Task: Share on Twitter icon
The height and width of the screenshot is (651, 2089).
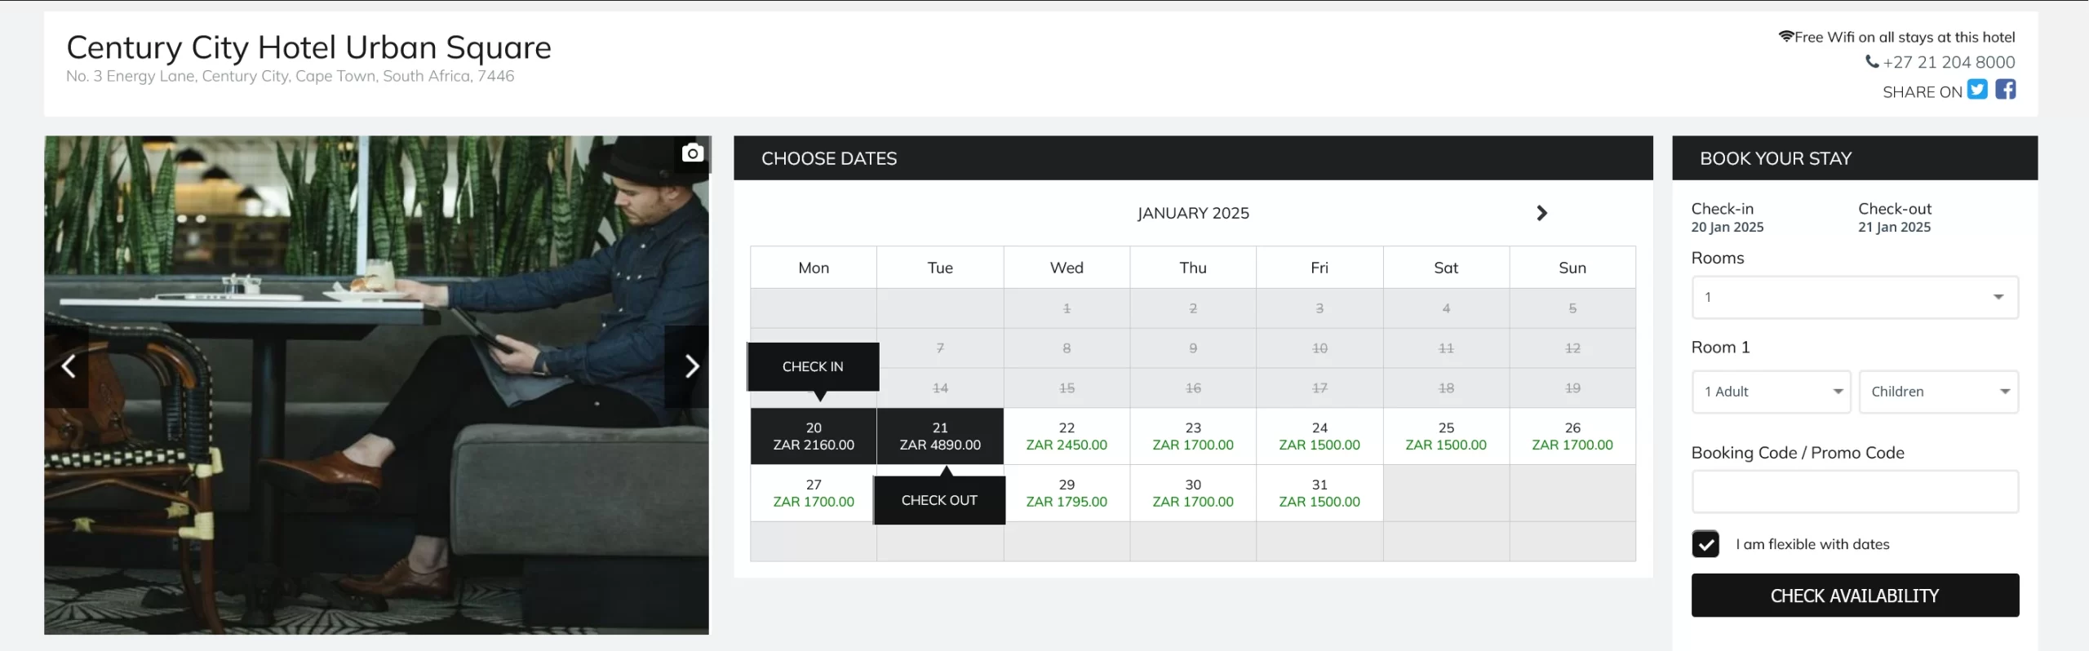Action: [1977, 89]
